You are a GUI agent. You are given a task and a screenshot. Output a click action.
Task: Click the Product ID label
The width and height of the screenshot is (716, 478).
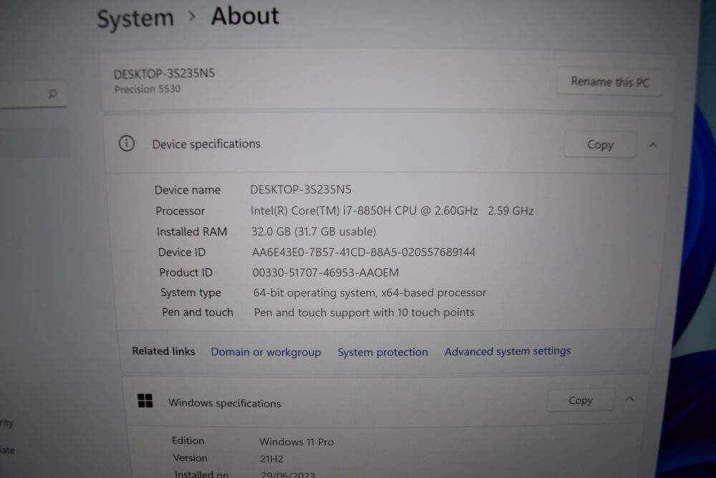click(x=186, y=272)
